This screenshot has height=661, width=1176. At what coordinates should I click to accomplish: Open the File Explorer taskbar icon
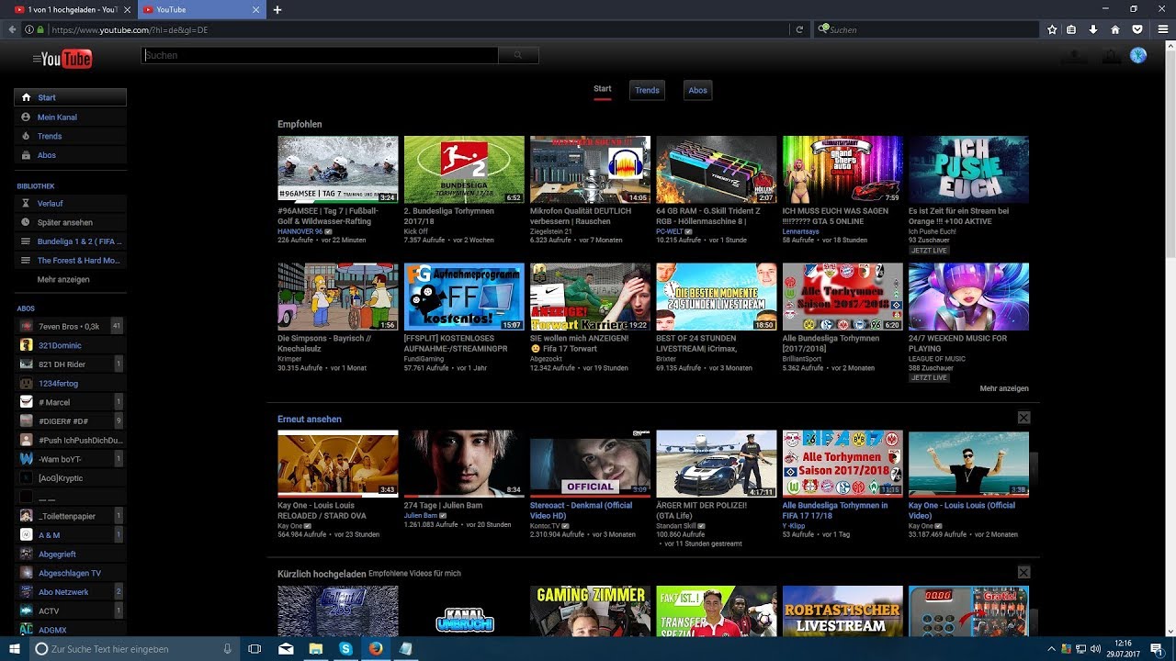(x=315, y=648)
